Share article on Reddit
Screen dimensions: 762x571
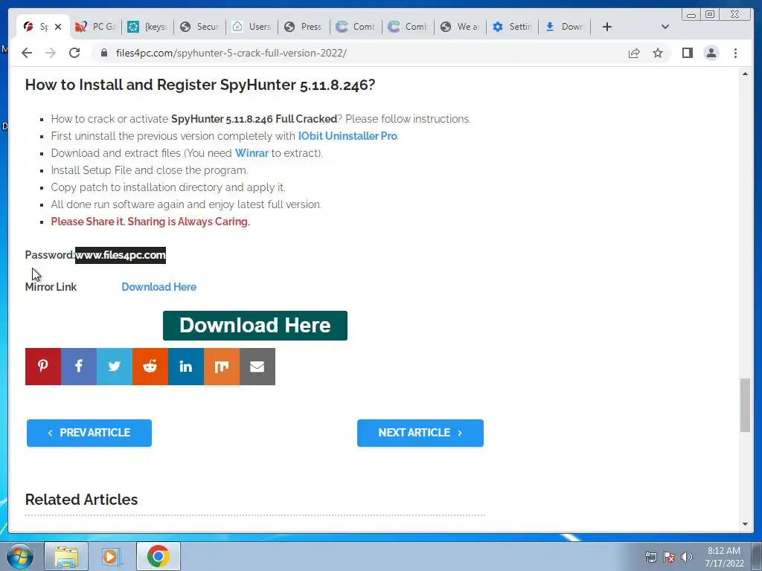(150, 366)
